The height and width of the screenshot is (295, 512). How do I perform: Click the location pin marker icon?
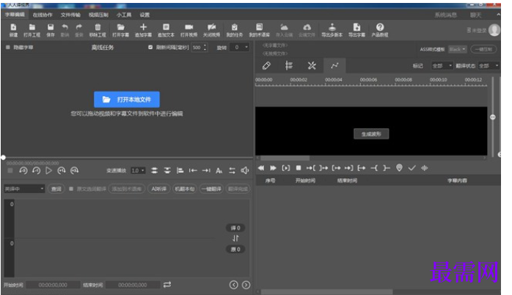coord(399,168)
